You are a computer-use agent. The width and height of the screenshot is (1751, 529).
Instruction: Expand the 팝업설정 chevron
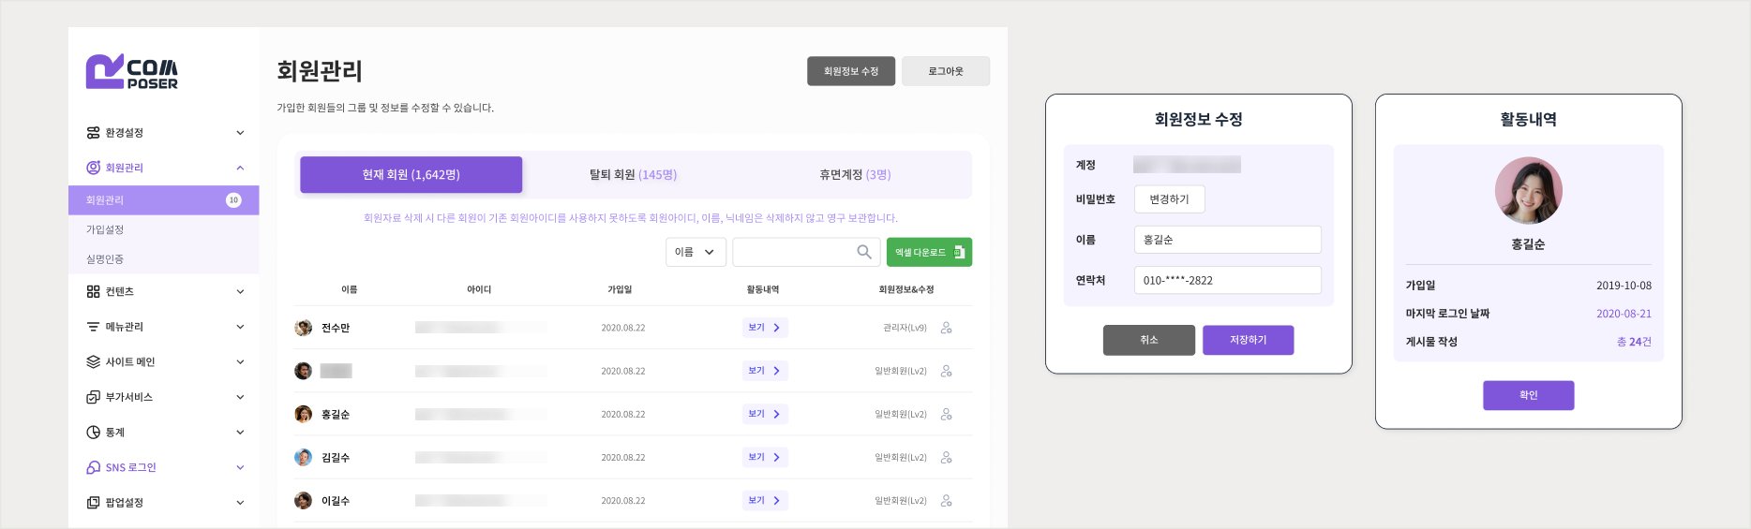coord(240,503)
